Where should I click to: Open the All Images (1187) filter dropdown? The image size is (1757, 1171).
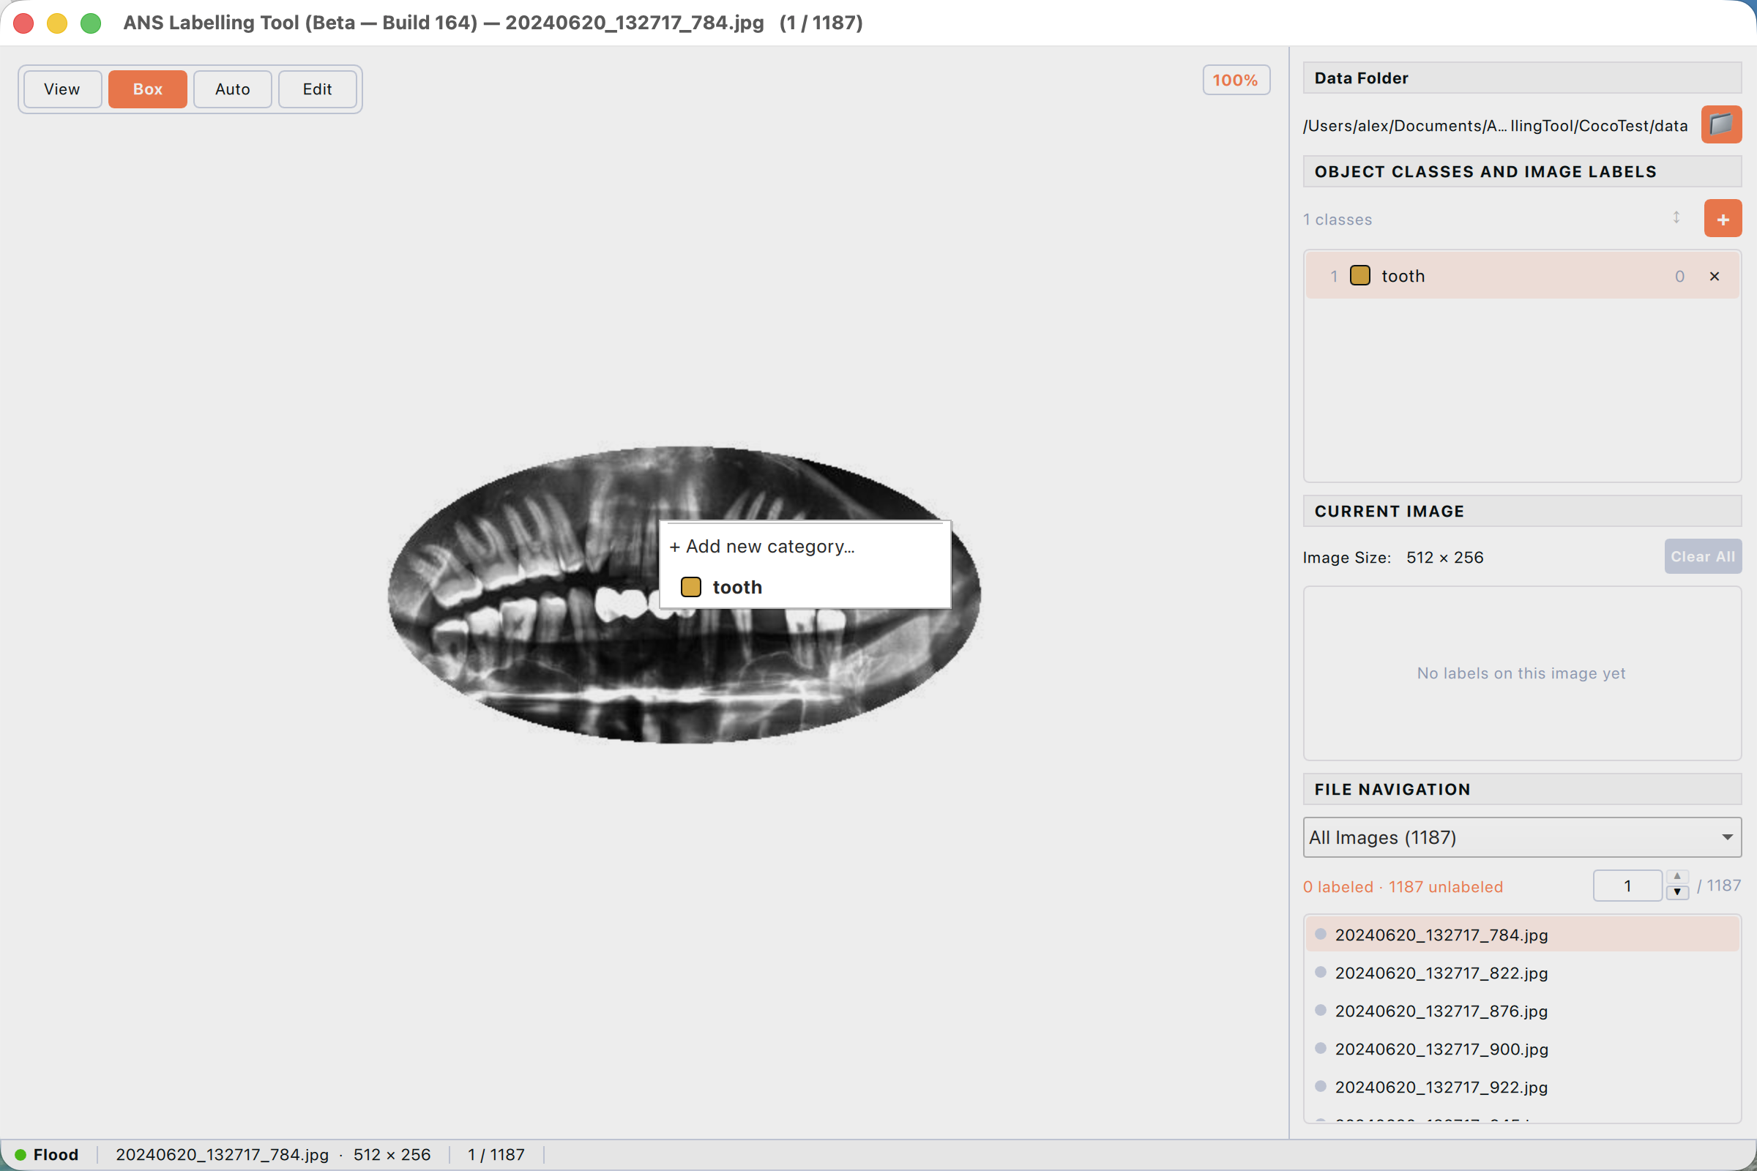point(1522,837)
